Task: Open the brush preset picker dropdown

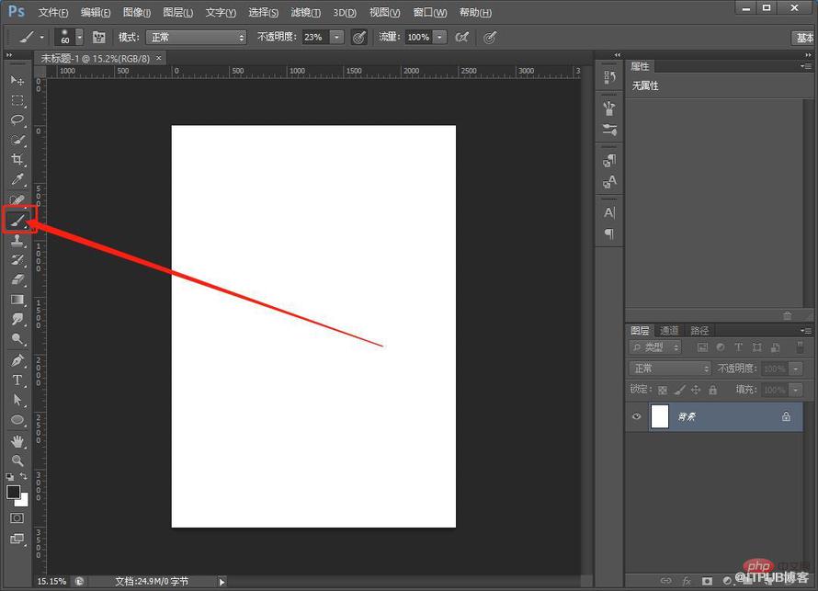Action: [79, 37]
